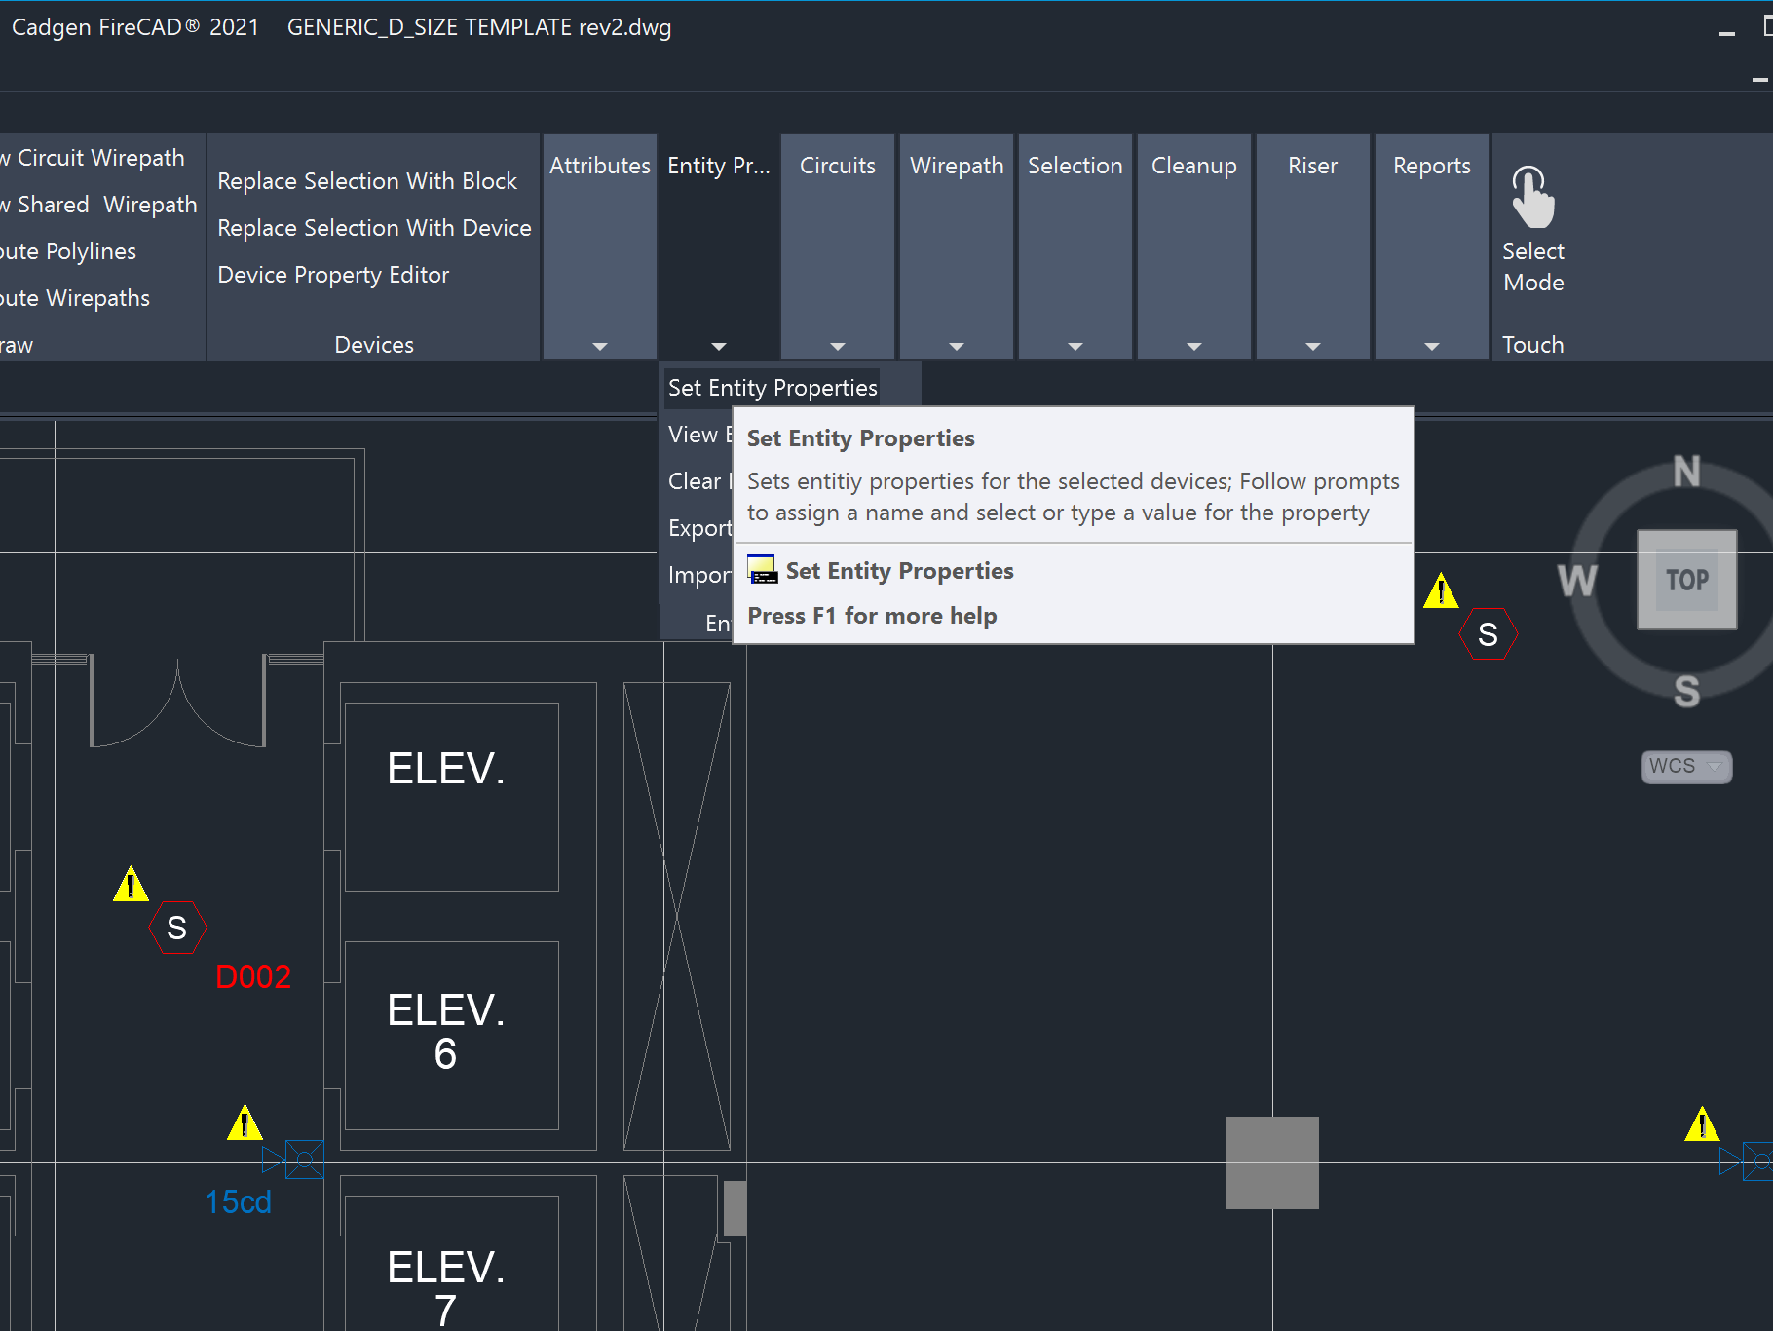Expand the Reports panel dropdown
Image resolution: width=1773 pixels, height=1331 pixels.
point(1432,346)
